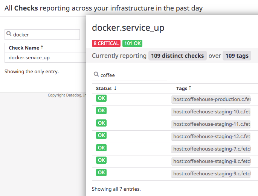The height and width of the screenshot is (196, 258).
Task: Click the docker search input field
Action: (45, 35)
